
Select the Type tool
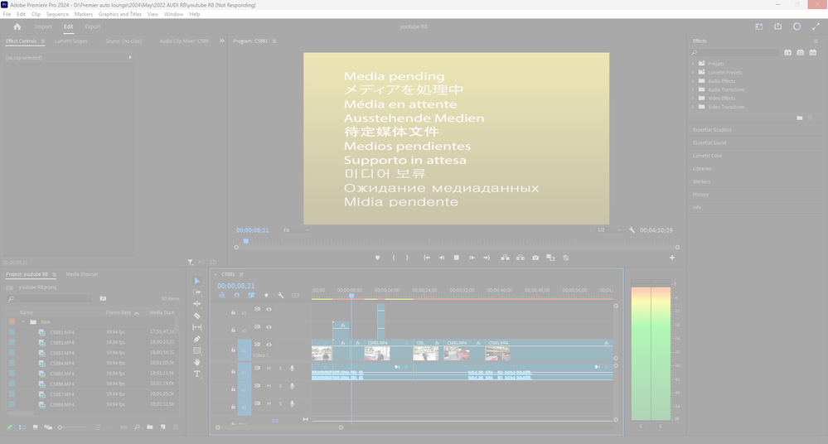[x=197, y=374]
